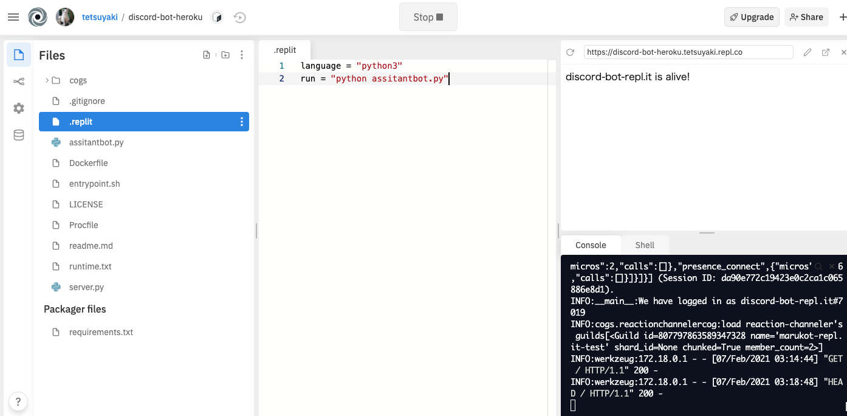This screenshot has height=416, width=847.
Task: Open the Help question mark button
Action: click(18, 401)
